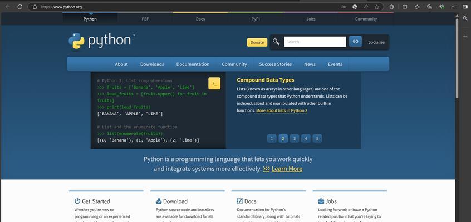Click the yellow Donate button

pos(257,42)
